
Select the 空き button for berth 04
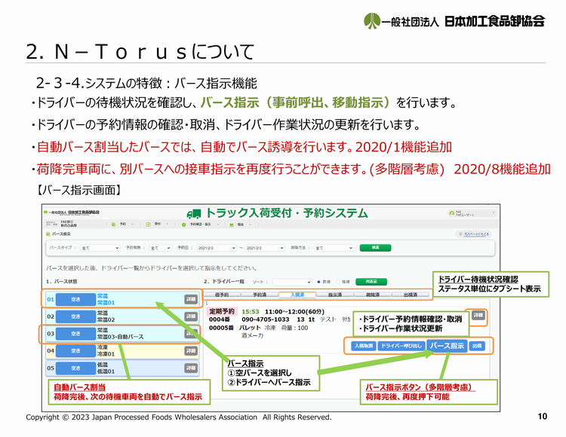75,351
